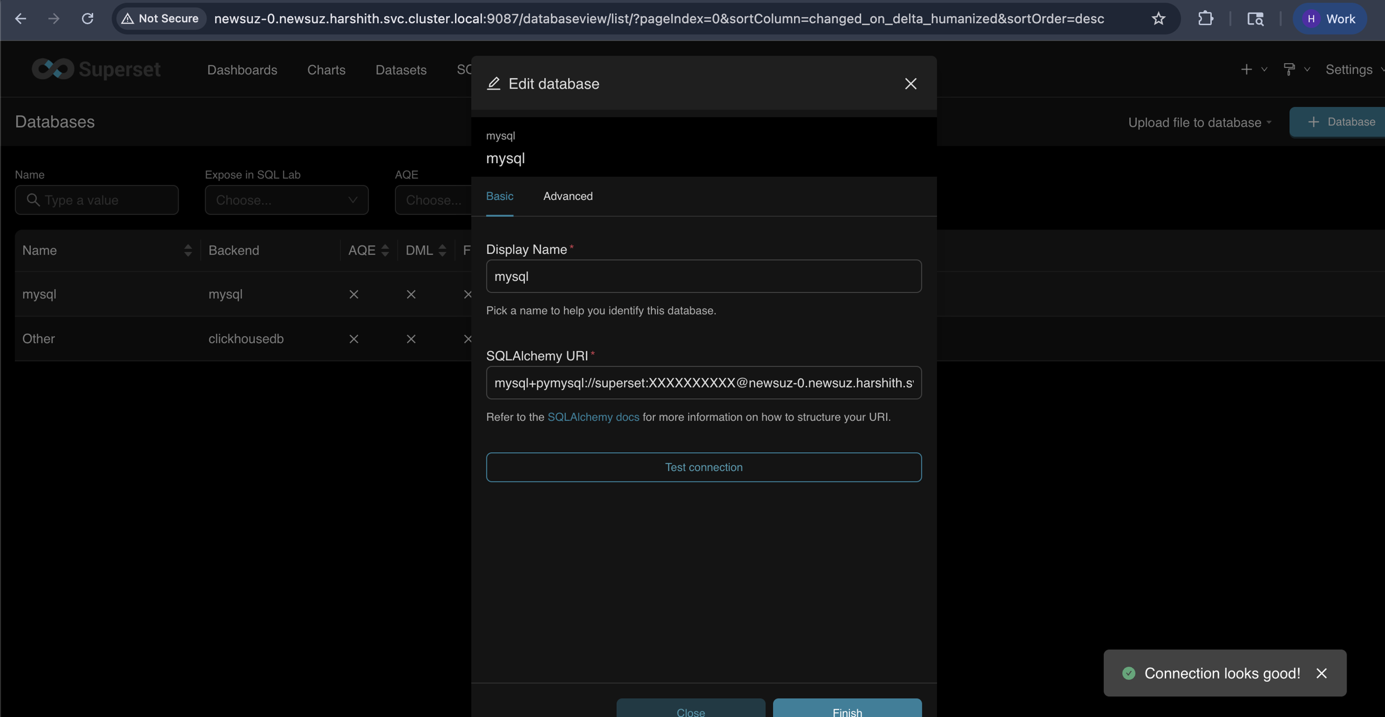Screen dimensions: 1385x717
Task: Open the Work profile menu
Action: (x=1330, y=19)
